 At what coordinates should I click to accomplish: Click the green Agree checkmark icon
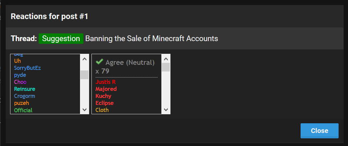tap(99, 62)
